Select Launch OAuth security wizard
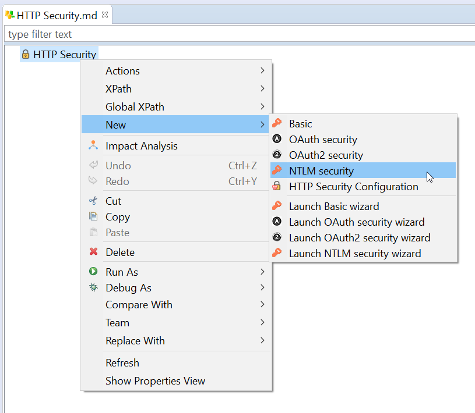Image resolution: width=475 pixels, height=413 pixels. point(363,222)
